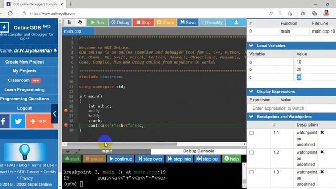The width and height of the screenshot is (336, 189).
Task: Open the GDB Tutorial link
Action: click(x=28, y=172)
